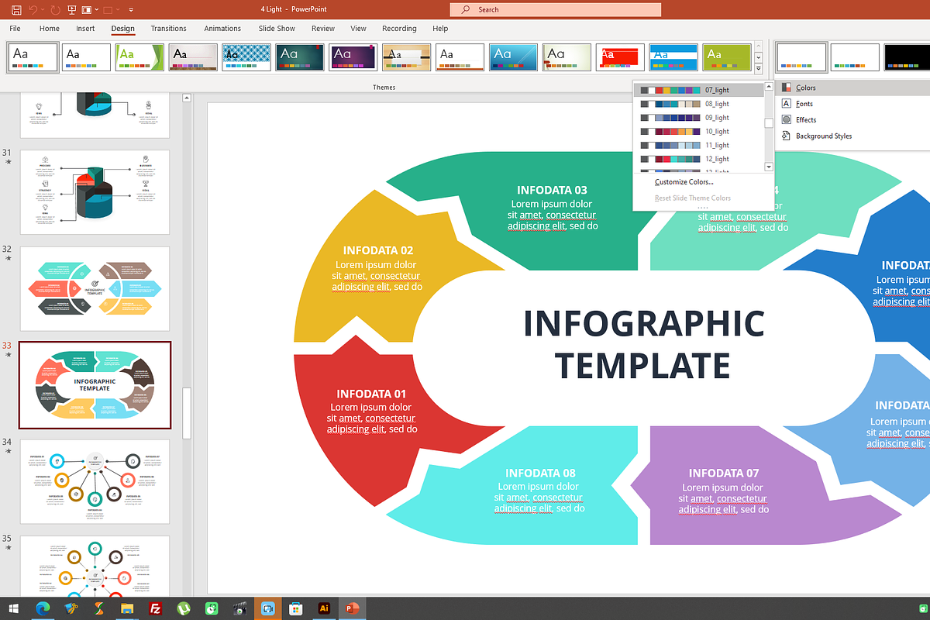
Task: Click the Redo icon in title bar
Action: click(55, 10)
